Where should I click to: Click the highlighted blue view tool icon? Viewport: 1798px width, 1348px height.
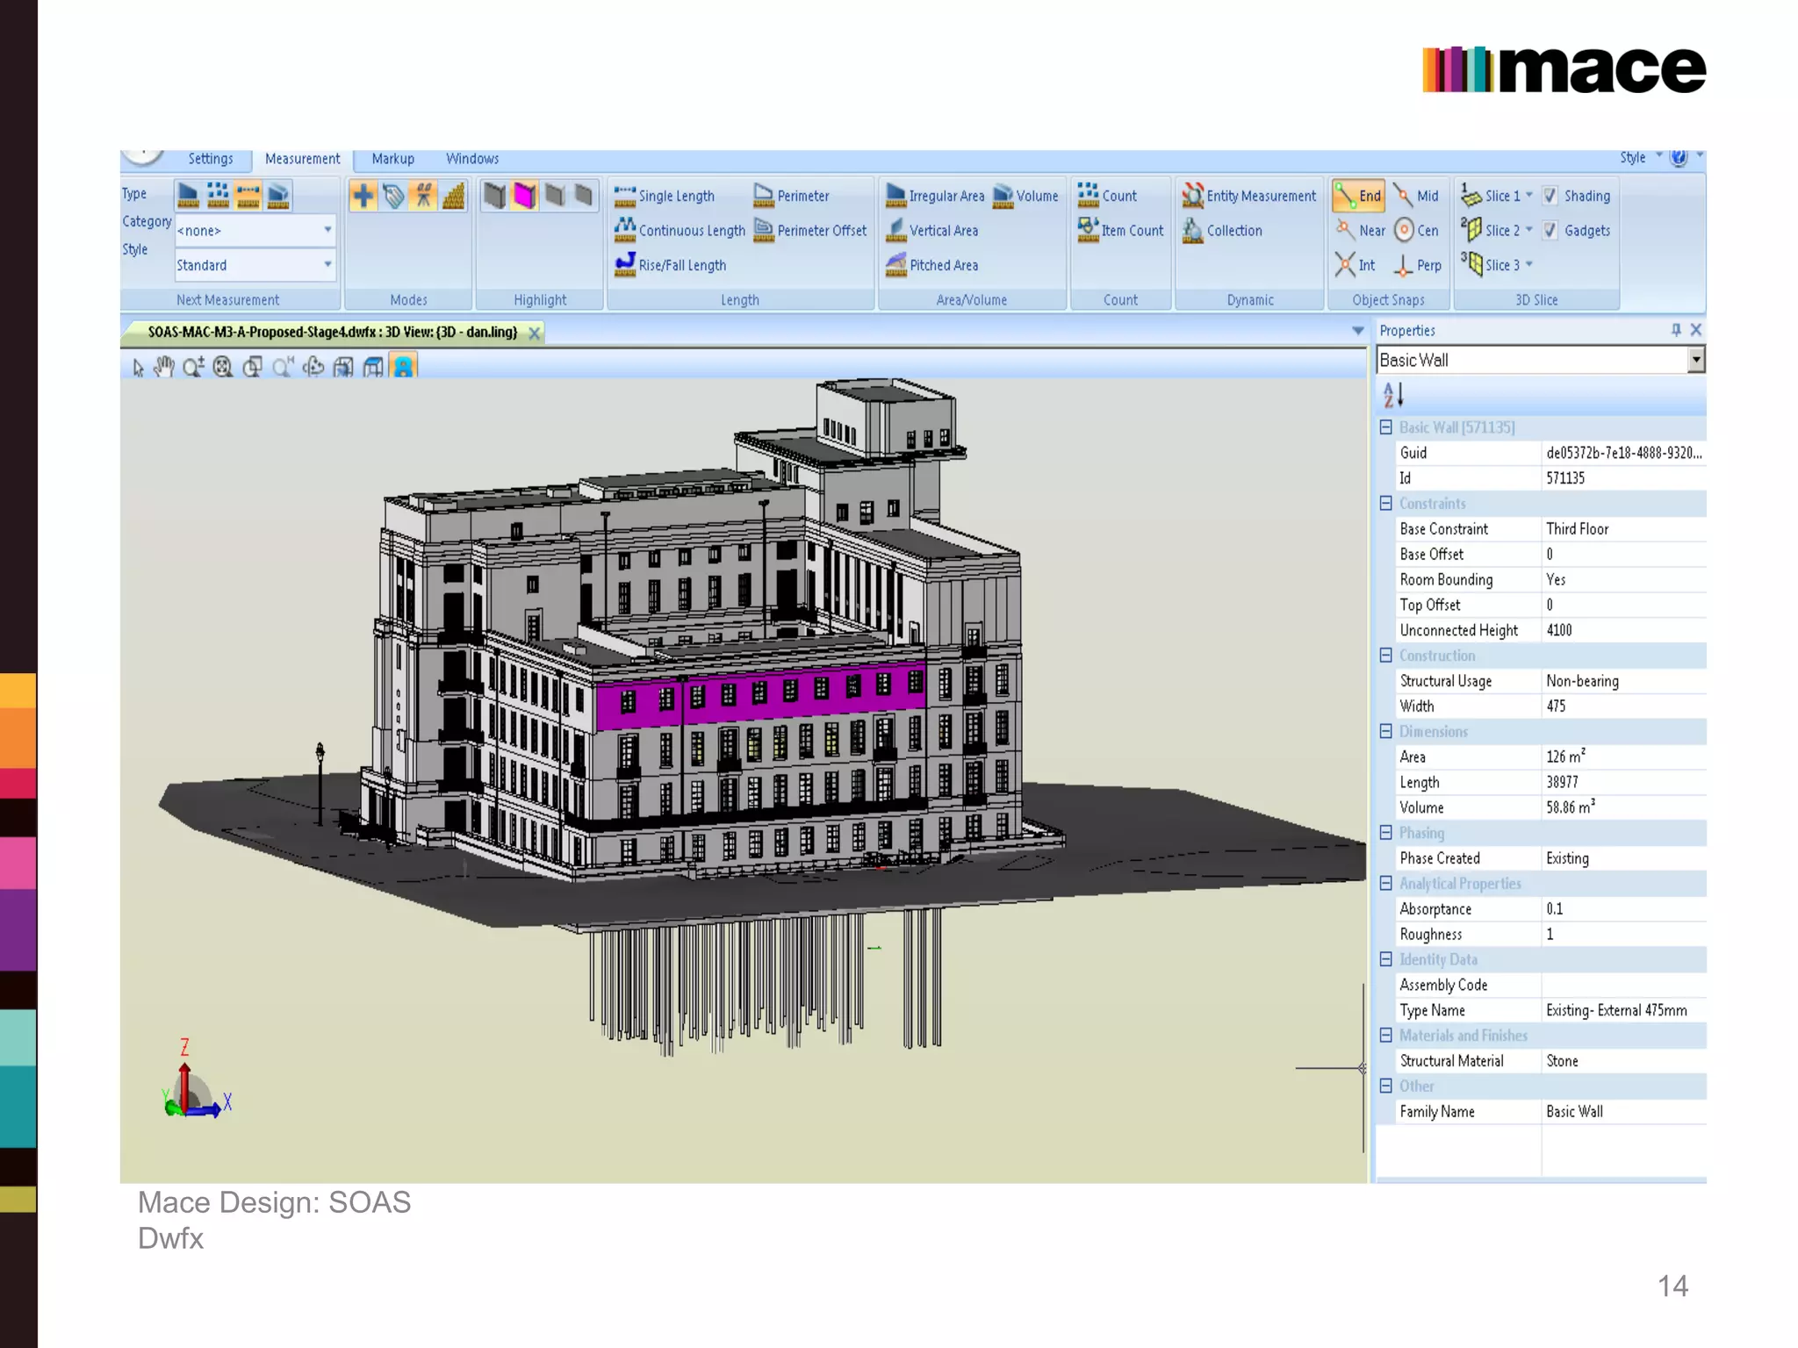[x=403, y=366]
